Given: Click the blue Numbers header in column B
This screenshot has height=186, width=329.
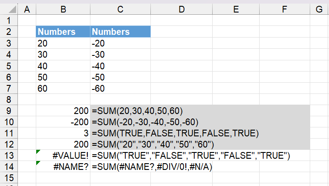Looking at the screenshot, I should tap(63, 32).
